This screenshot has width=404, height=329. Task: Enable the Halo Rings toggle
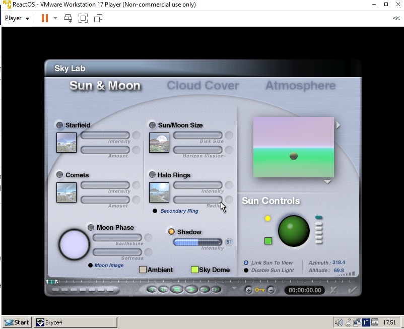pos(152,175)
